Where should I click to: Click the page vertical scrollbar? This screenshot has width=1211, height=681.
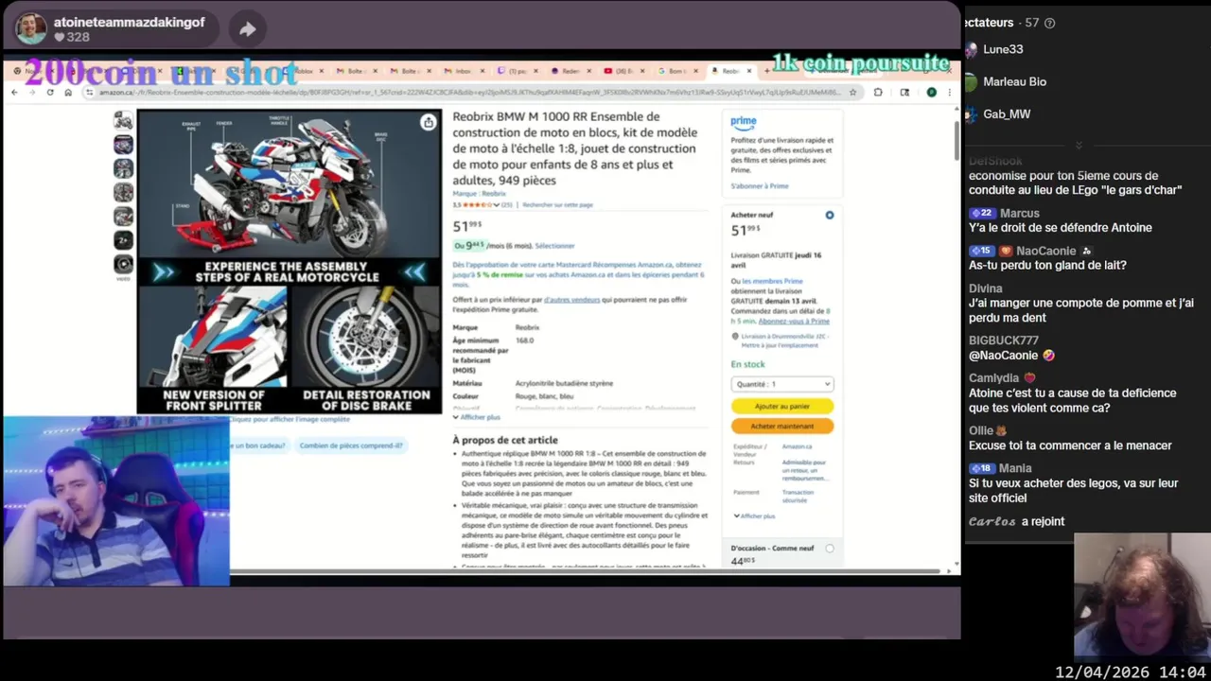(x=957, y=142)
